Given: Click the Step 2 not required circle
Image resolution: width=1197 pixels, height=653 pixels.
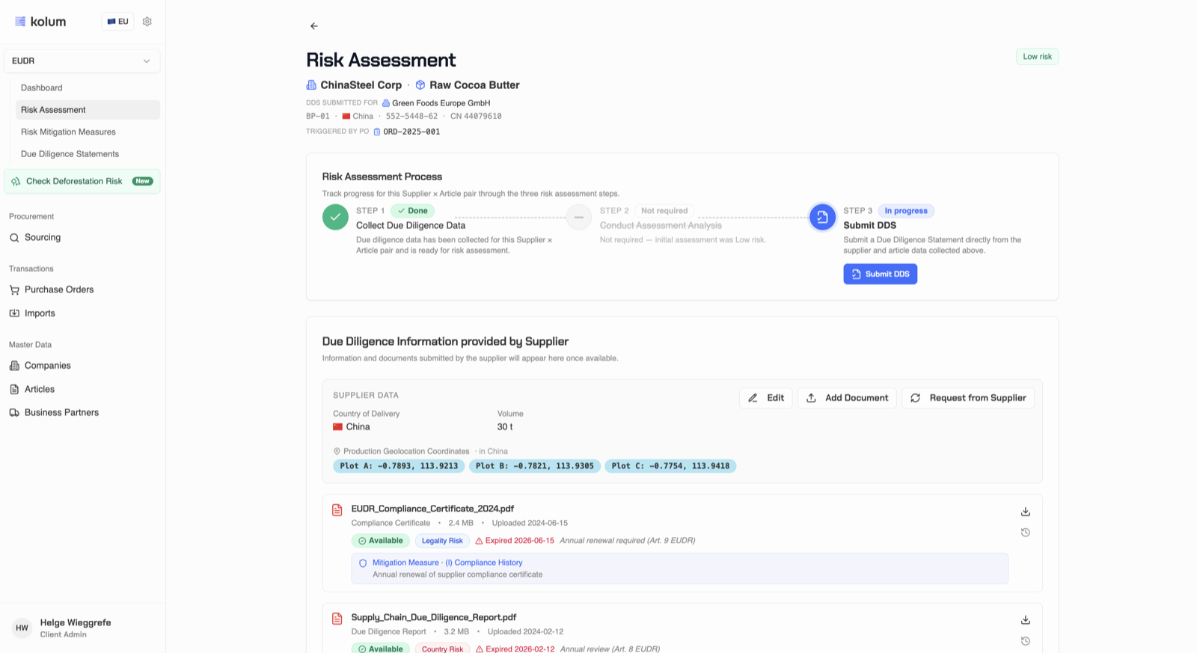Looking at the screenshot, I should [578, 217].
